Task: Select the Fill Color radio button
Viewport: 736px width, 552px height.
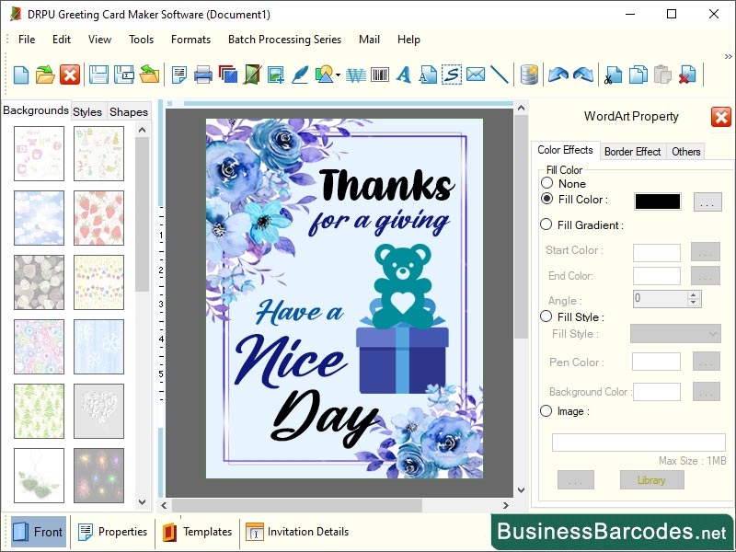Action: coord(547,200)
